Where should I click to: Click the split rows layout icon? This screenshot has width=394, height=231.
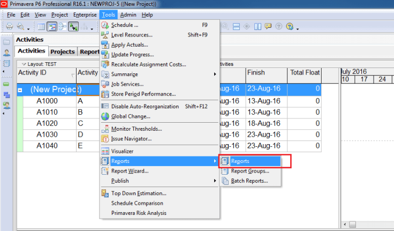click(x=236, y=26)
